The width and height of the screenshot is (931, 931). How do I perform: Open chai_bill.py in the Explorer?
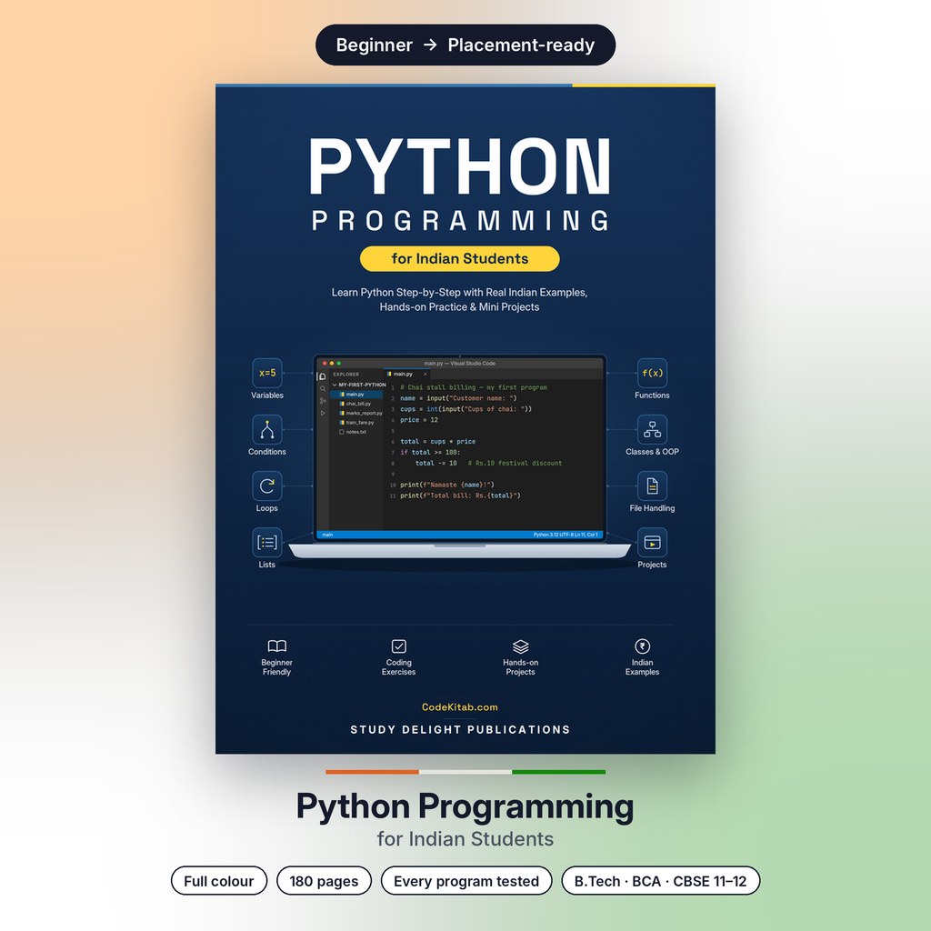click(x=356, y=404)
